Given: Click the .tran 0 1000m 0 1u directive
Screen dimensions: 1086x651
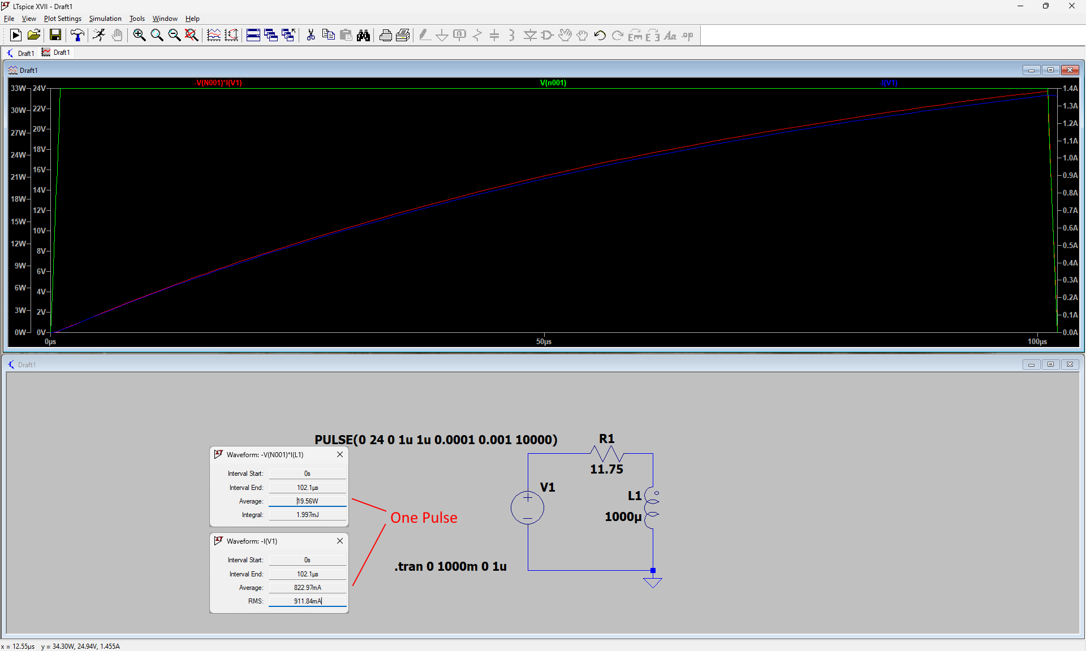Looking at the screenshot, I should (450, 566).
